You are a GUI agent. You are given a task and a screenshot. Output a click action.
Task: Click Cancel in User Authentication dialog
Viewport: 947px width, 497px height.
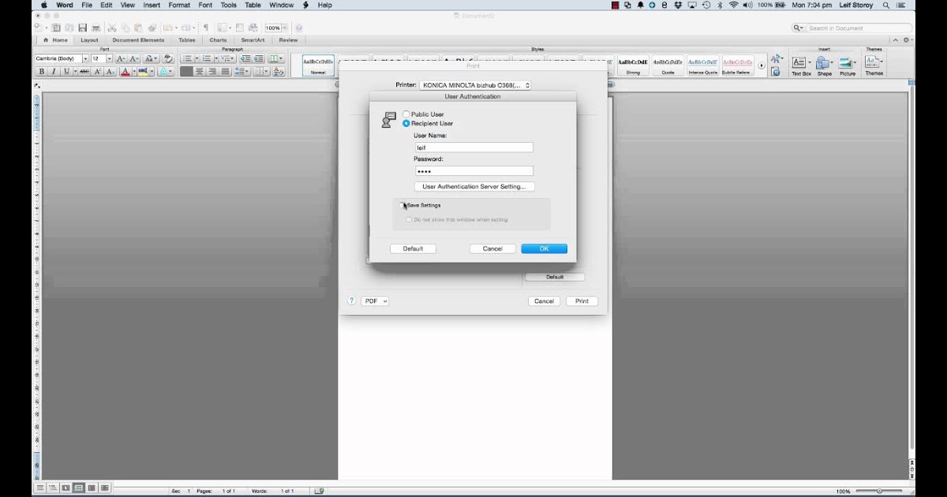[x=492, y=248]
